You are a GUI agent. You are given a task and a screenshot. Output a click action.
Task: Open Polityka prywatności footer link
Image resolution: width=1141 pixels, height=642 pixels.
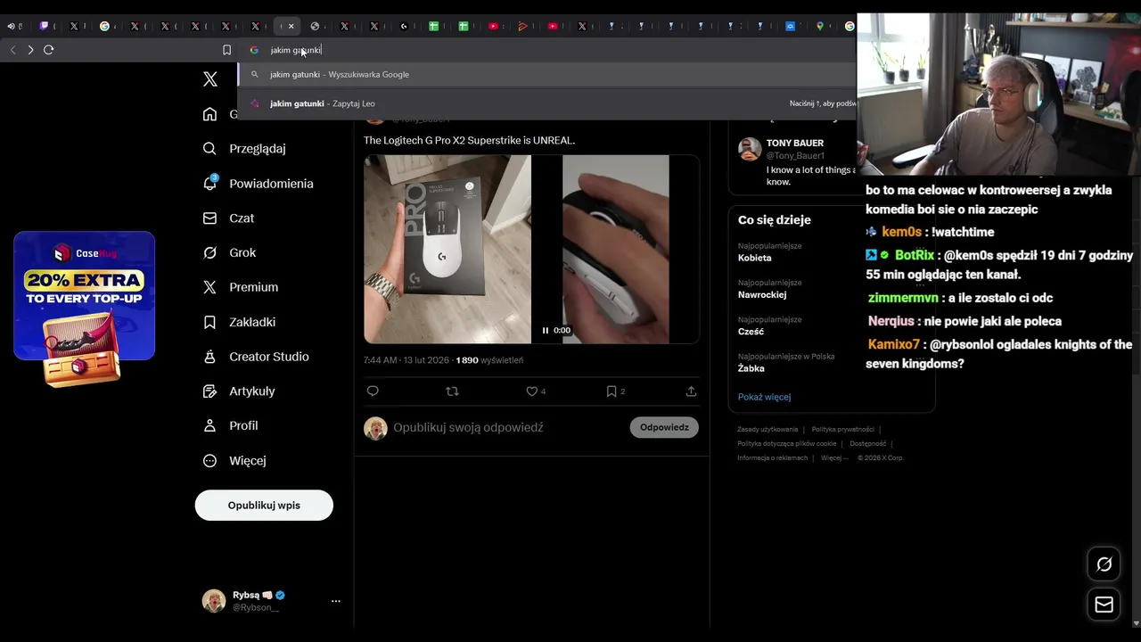point(842,430)
